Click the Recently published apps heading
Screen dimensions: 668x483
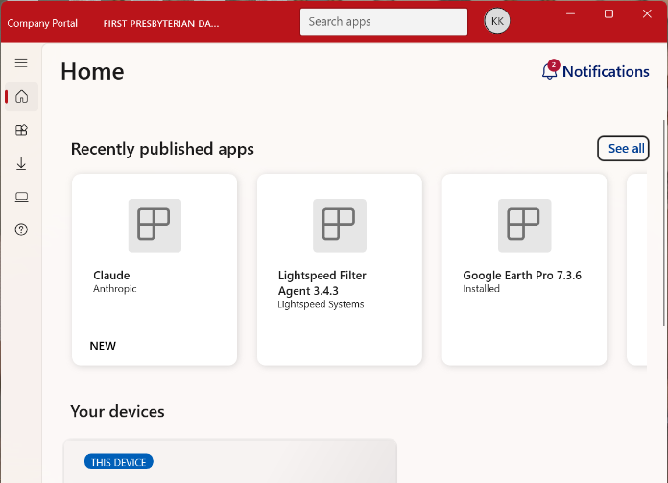point(162,149)
